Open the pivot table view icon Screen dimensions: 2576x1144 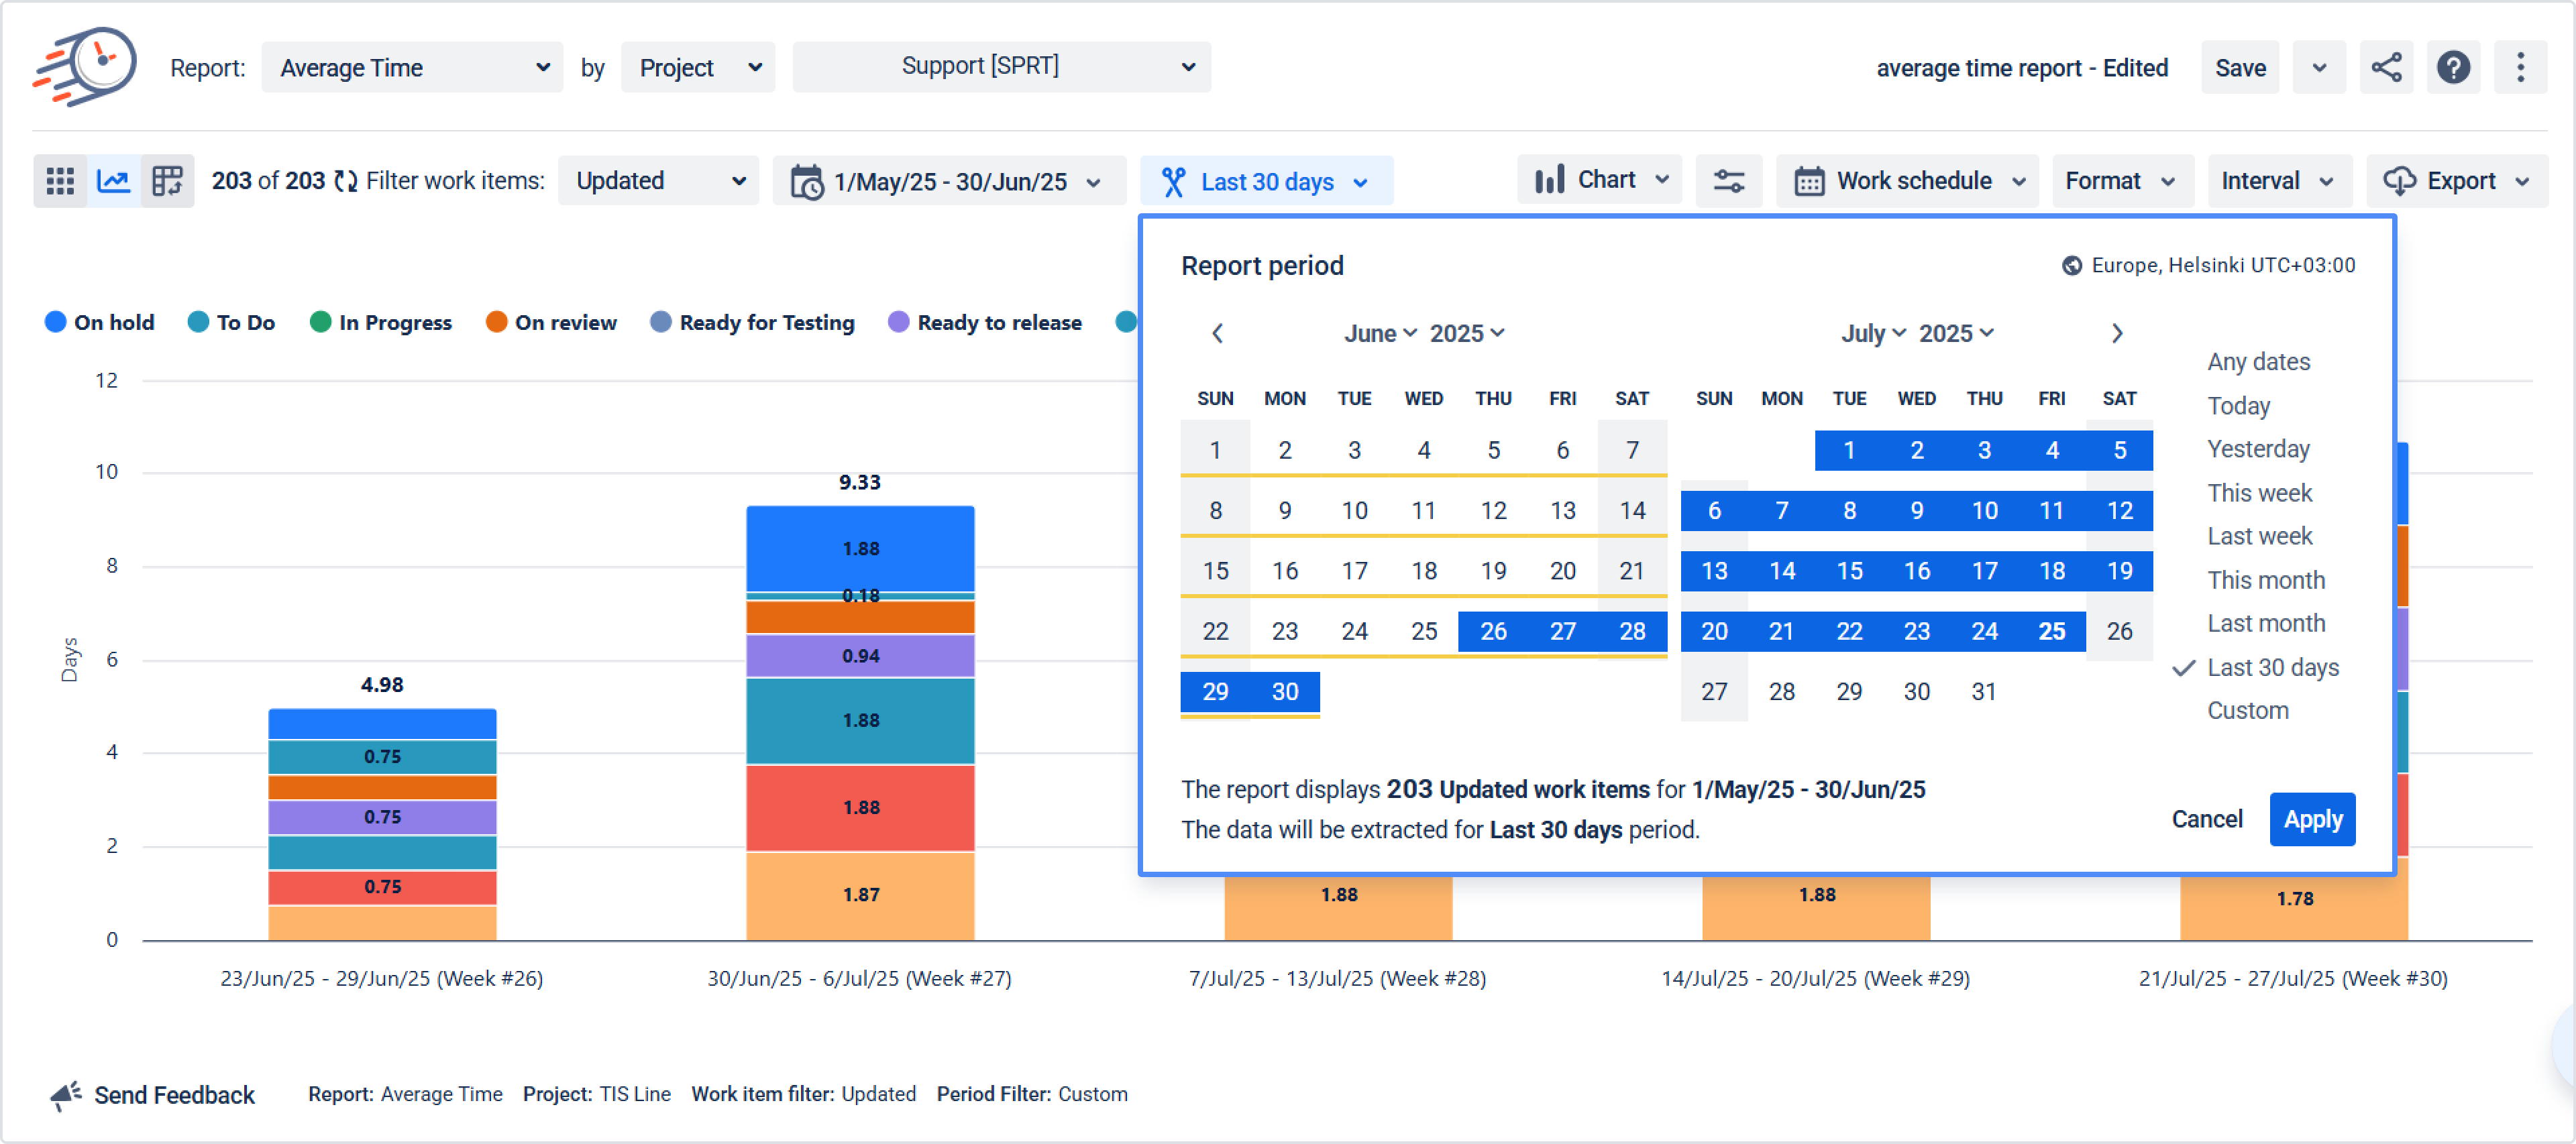[x=167, y=181]
